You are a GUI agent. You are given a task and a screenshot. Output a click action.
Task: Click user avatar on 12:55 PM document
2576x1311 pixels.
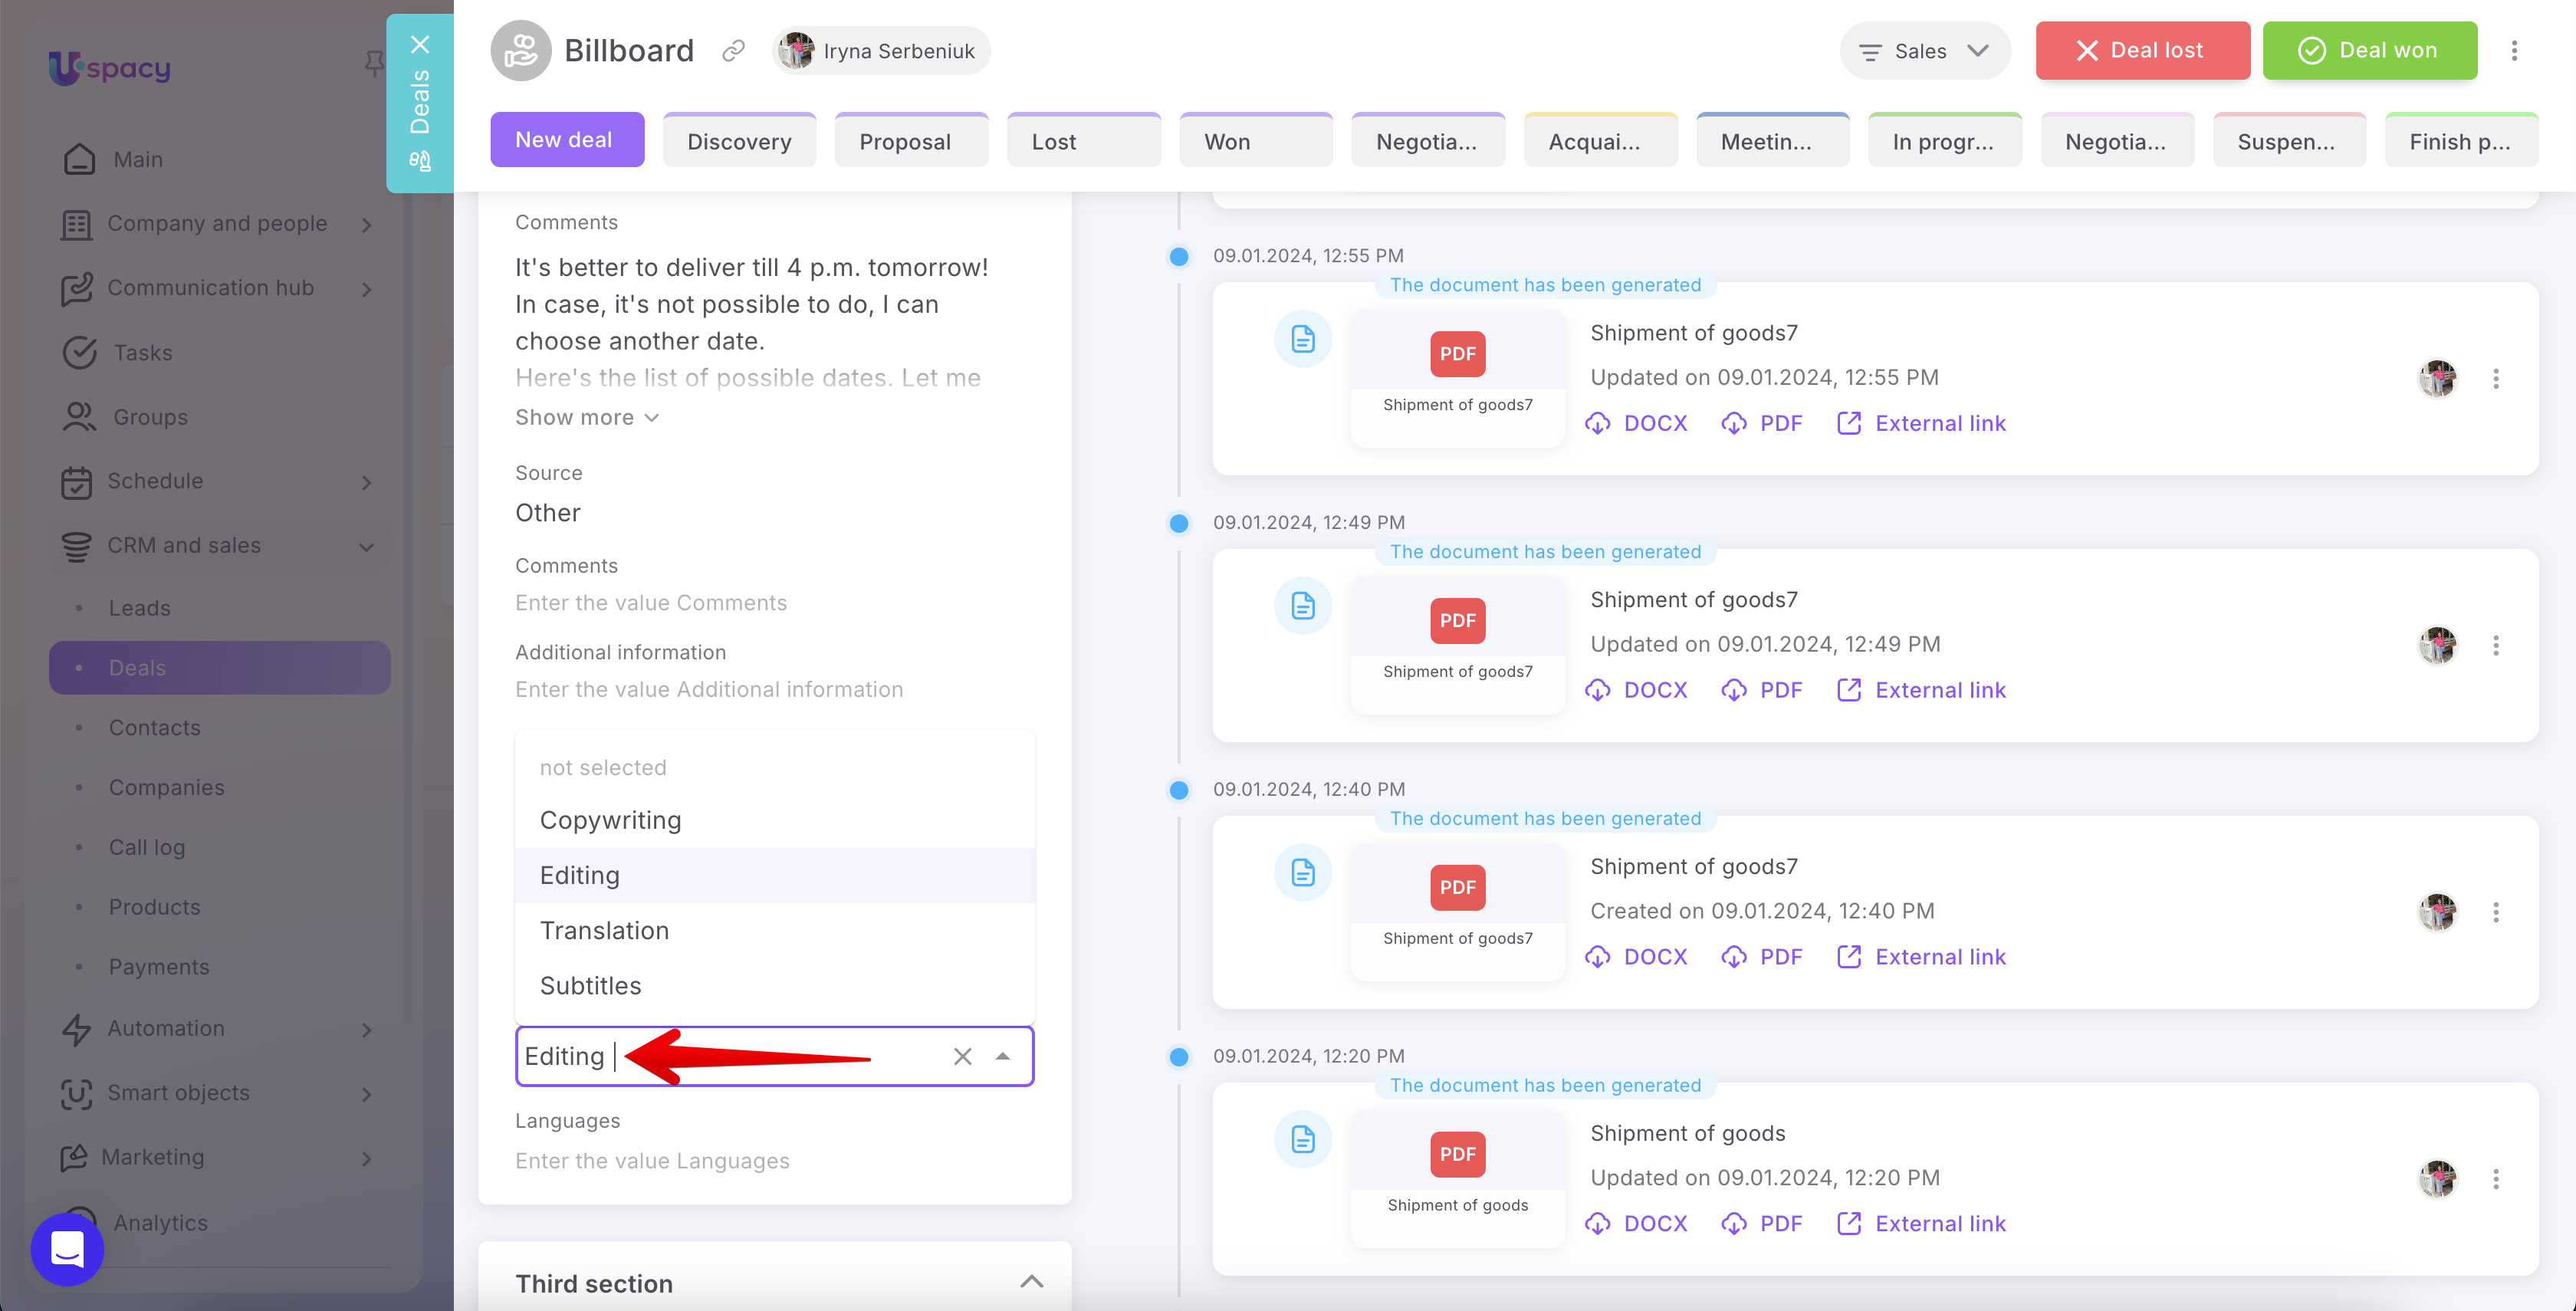pyautogui.click(x=2438, y=379)
